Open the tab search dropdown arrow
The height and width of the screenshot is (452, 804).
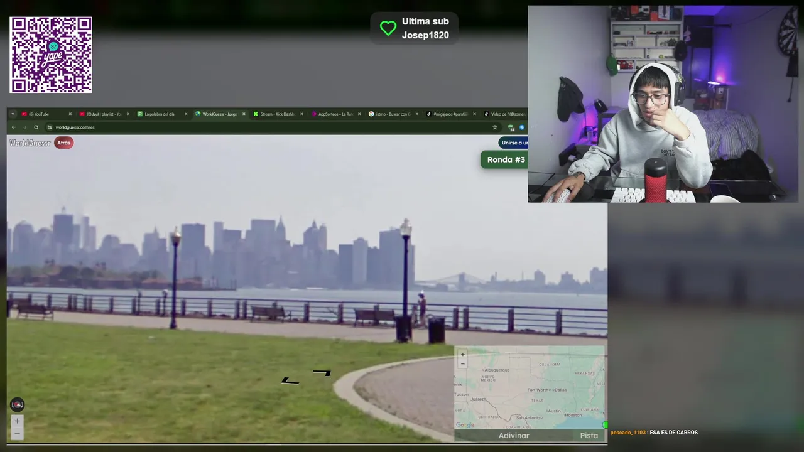(x=13, y=114)
